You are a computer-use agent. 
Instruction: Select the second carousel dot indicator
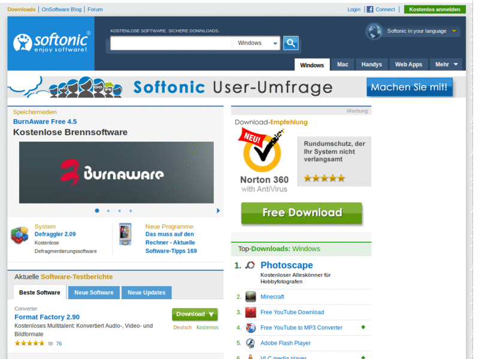coord(108,211)
